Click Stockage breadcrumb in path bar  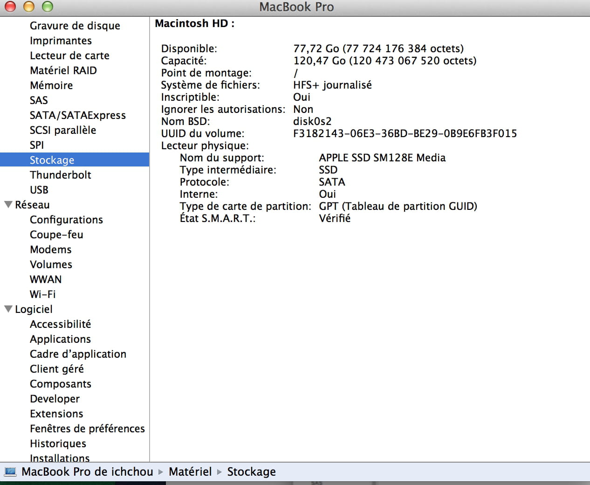(251, 472)
